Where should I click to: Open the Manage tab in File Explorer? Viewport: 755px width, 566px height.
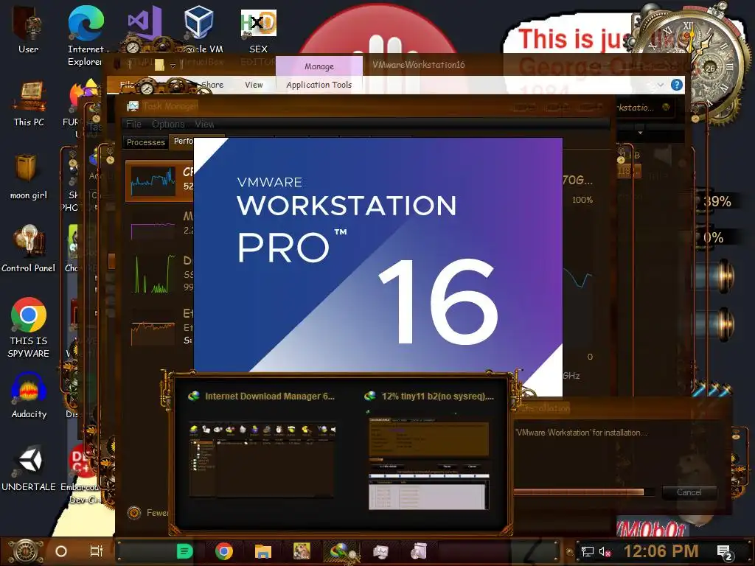(319, 66)
